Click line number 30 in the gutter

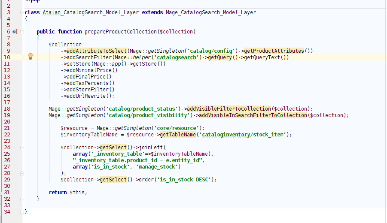pyautogui.click(x=7, y=186)
